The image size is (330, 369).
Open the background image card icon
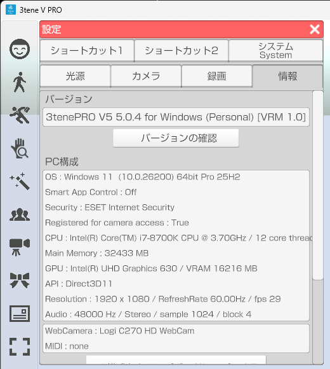(x=20, y=314)
